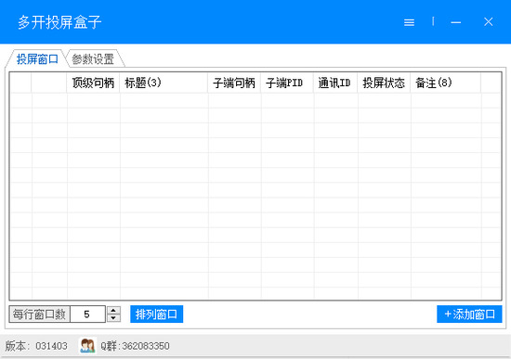This screenshot has width=511, height=359.
Task: Switch to the 参数设置 tab
Action: coord(93,59)
